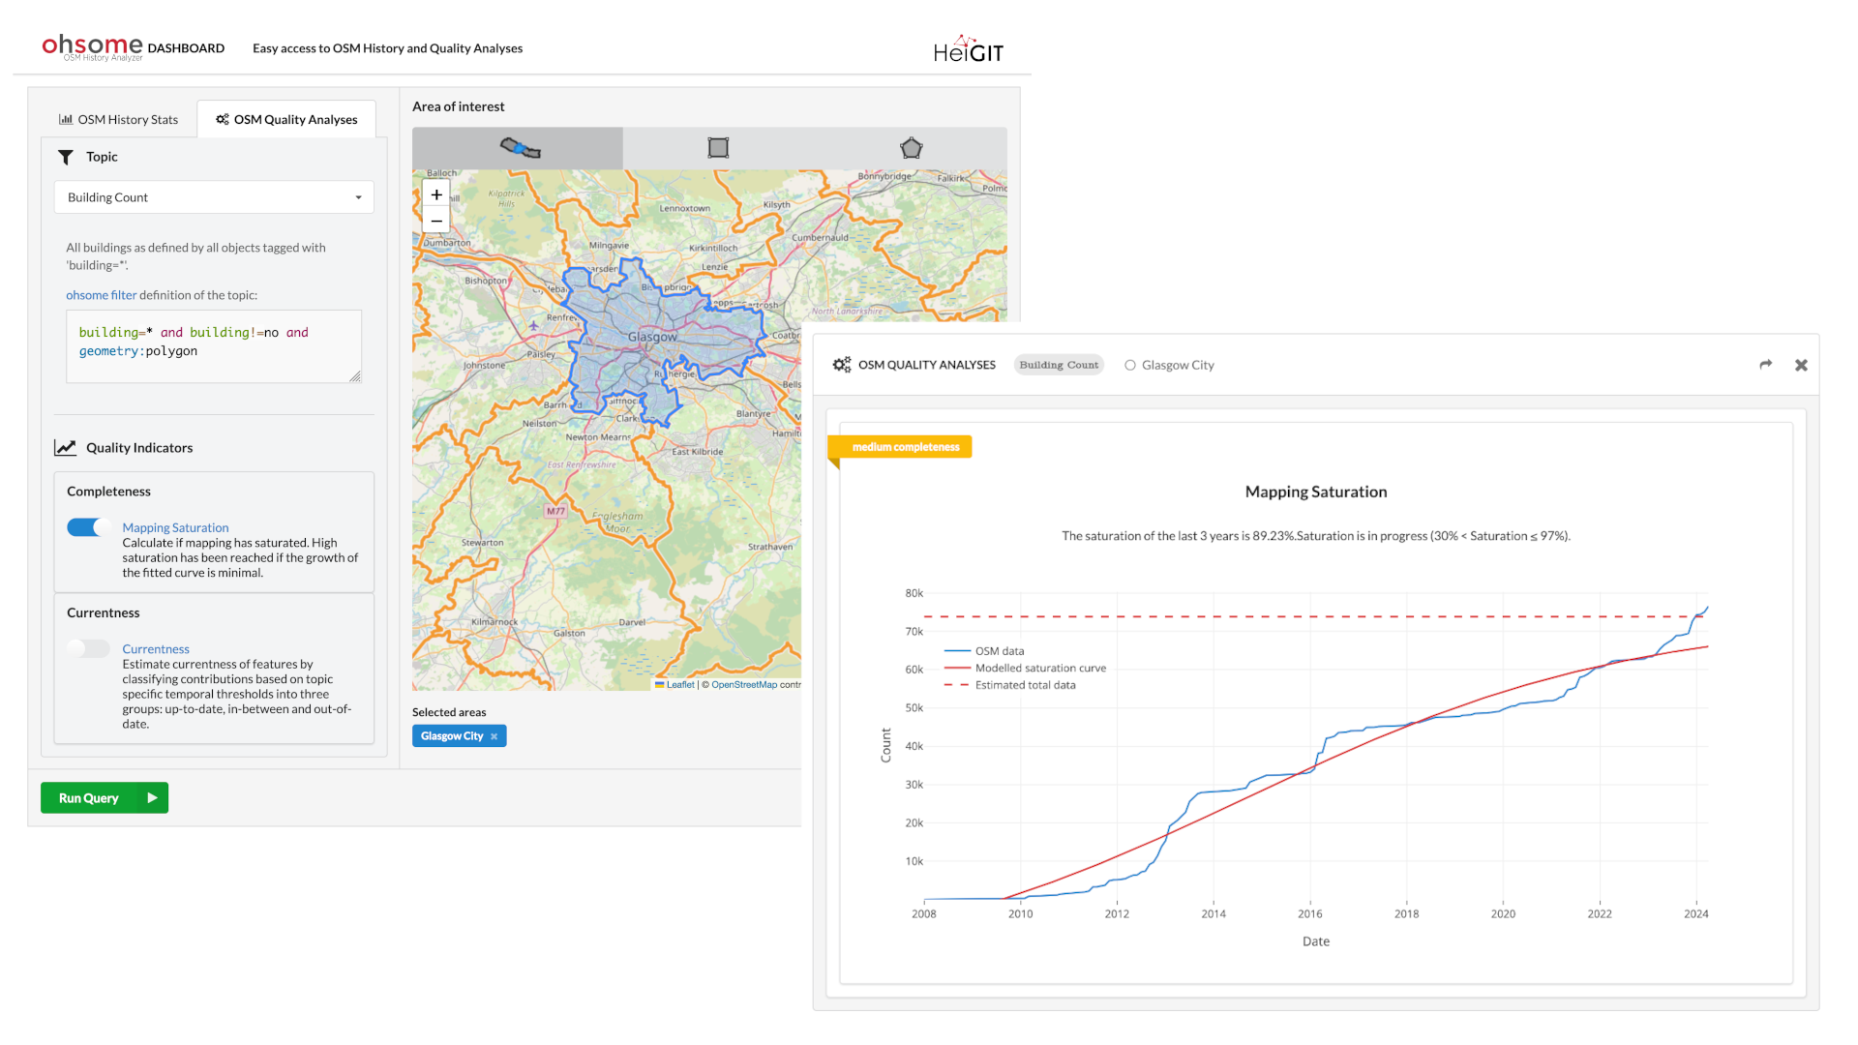
Task: Select the polygon drawing tool
Action: coord(911,148)
